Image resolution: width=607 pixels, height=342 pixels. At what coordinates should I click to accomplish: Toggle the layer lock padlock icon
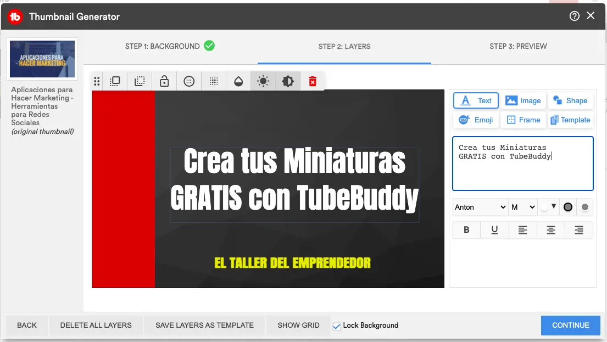click(164, 81)
